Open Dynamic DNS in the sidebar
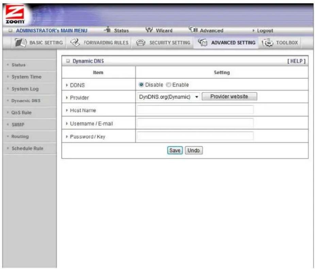This screenshot has height=269, width=315. 26,101
